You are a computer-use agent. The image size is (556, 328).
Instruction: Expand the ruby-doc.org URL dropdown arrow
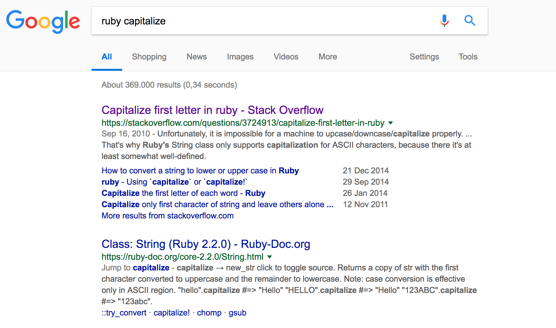click(x=270, y=257)
